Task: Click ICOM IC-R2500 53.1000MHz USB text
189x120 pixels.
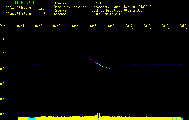Action: coord(117,10)
